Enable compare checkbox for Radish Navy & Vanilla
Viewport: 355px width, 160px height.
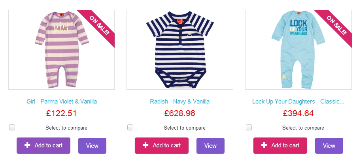pos(130,128)
